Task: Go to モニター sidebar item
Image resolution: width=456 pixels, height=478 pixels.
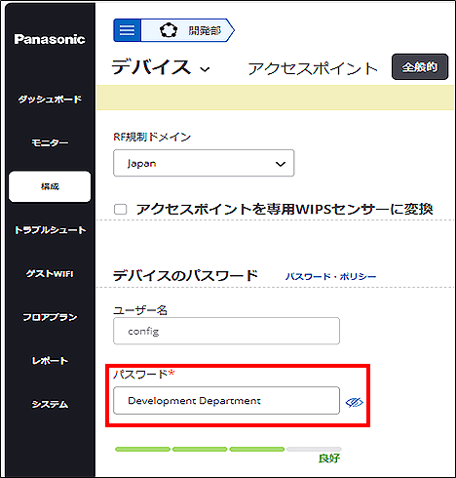Action: coord(50,142)
